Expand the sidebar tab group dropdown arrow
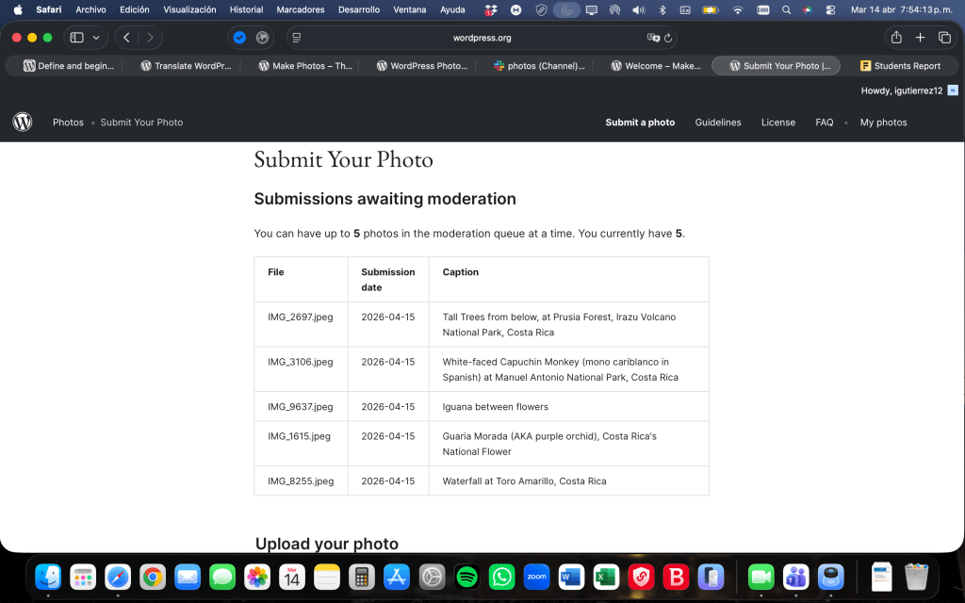The height and width of the screenshot is (603, 965). click(96, 38)
